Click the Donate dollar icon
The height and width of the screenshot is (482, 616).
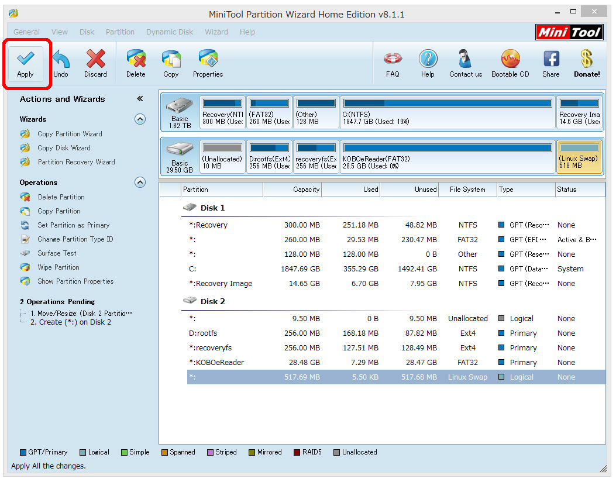coord(587,64)
